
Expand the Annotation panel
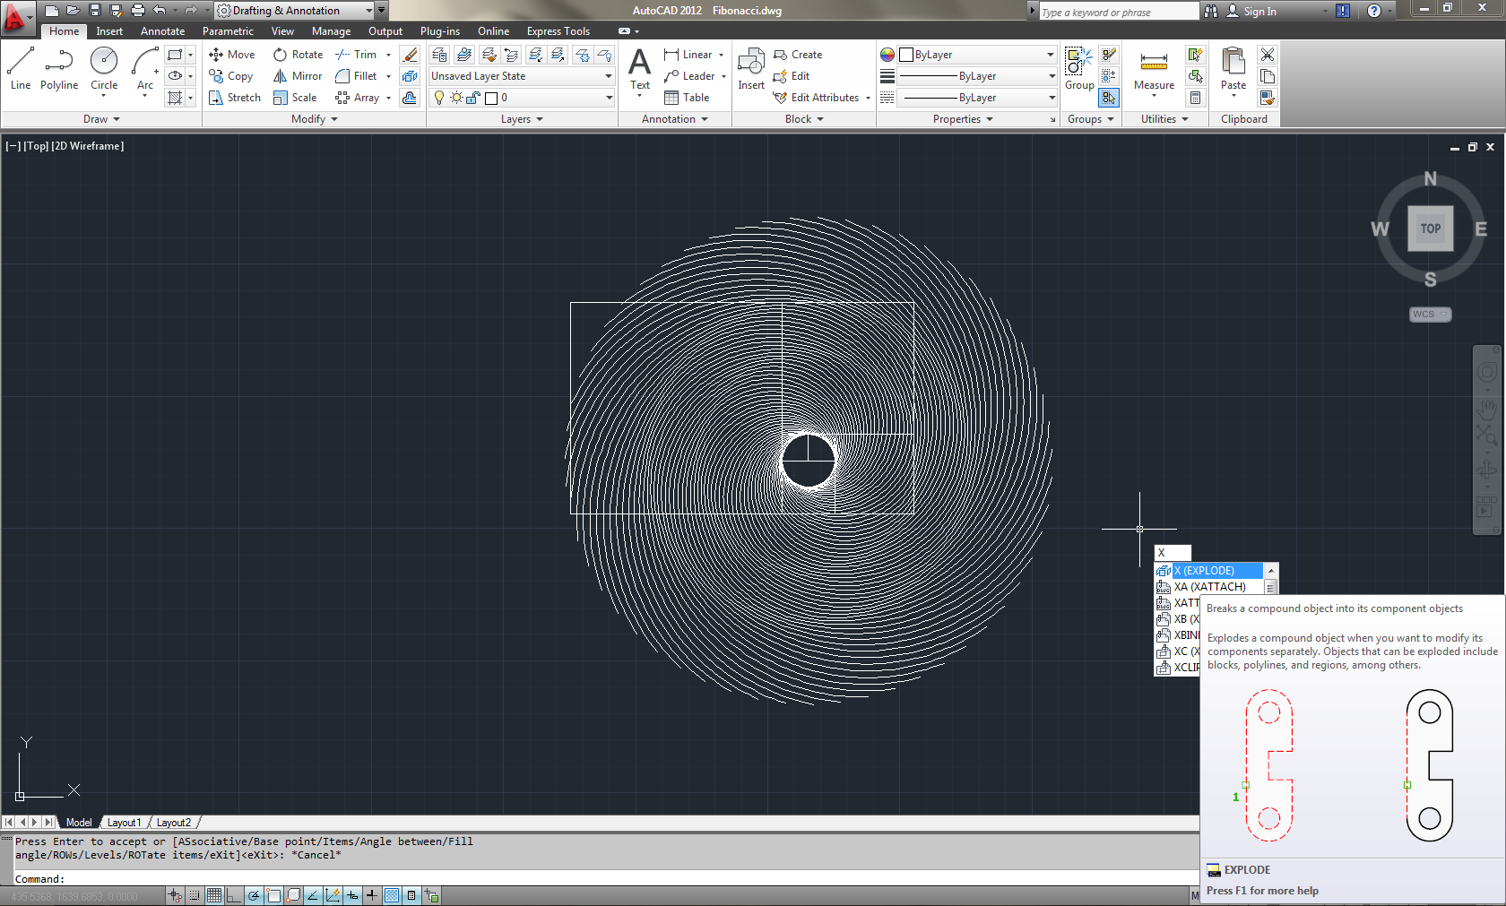point(675,119)
